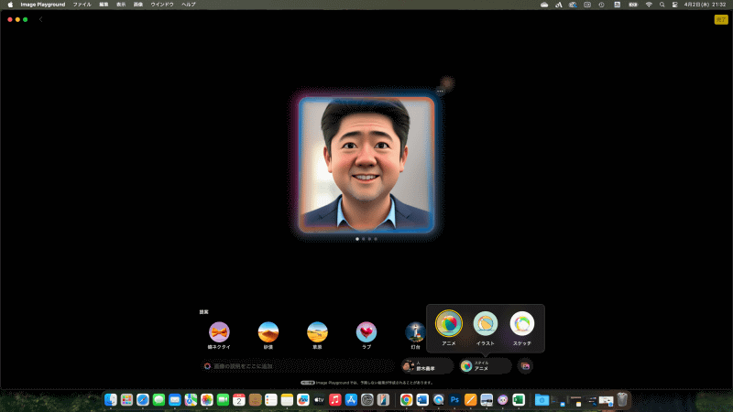
Task: Open Photoshop from the Dock
Action: [x=454, y=400]
